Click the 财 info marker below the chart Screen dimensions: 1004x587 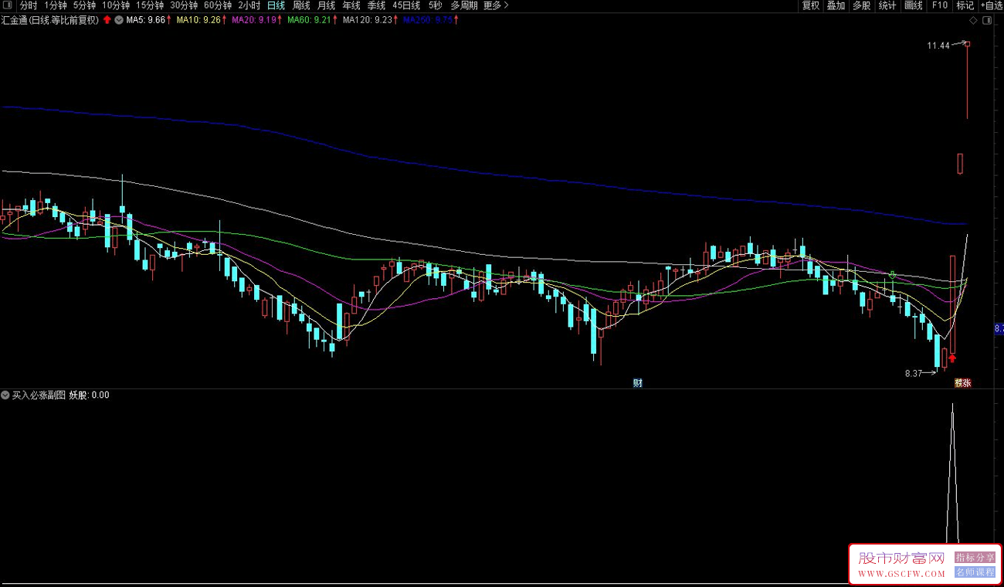tap(638, 383)
